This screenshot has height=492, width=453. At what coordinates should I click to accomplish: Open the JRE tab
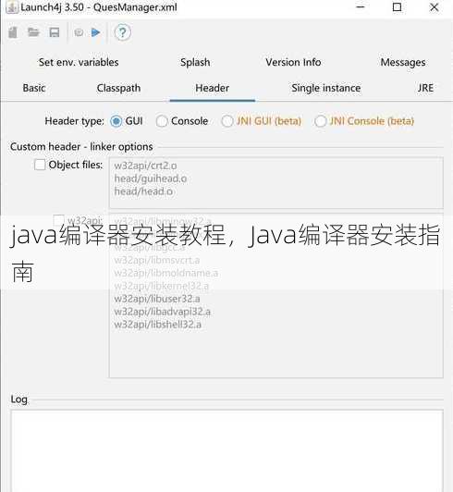[425, 88]
